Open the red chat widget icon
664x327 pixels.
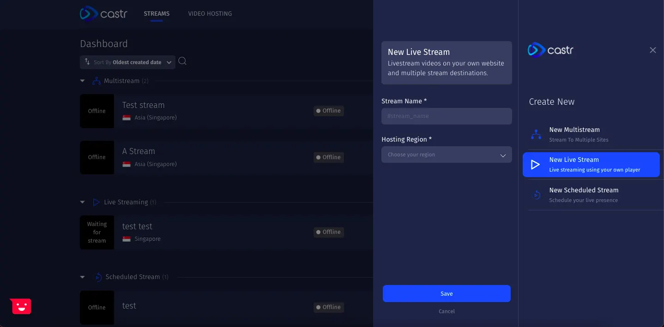[x=21, y=306]
